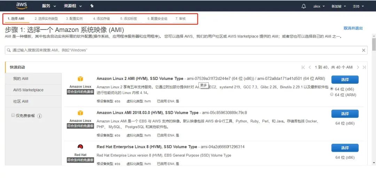
Task: Open the 资源组 dropdown menu
Action: 73,6
